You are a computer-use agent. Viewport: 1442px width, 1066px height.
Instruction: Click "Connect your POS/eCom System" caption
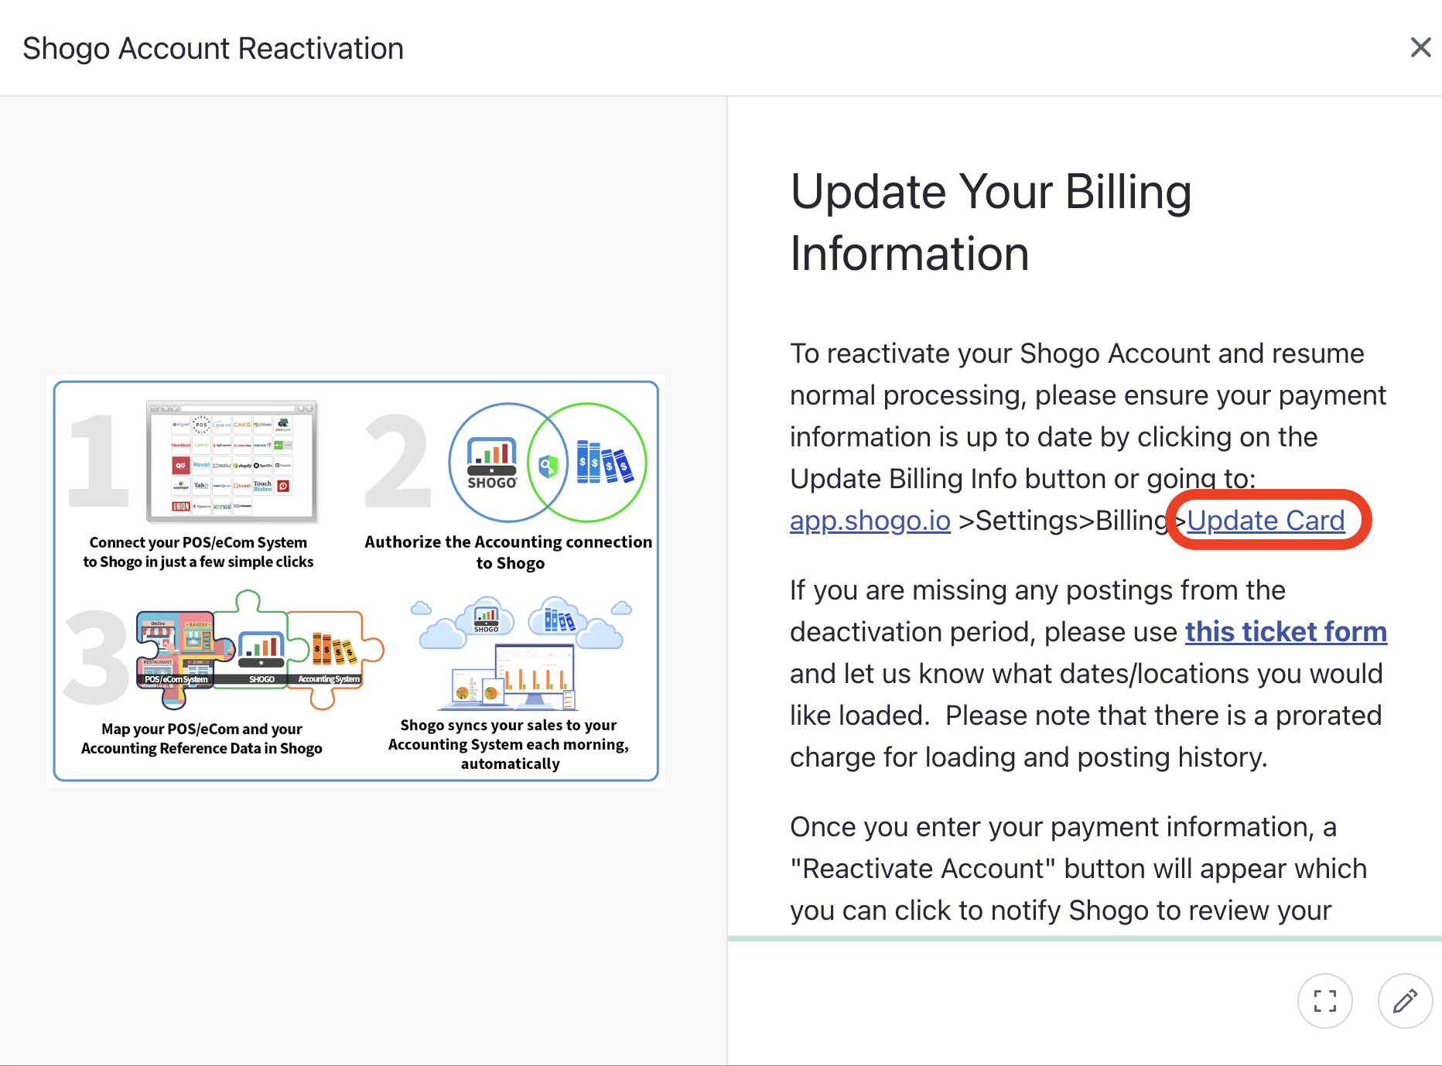[198, 552]
